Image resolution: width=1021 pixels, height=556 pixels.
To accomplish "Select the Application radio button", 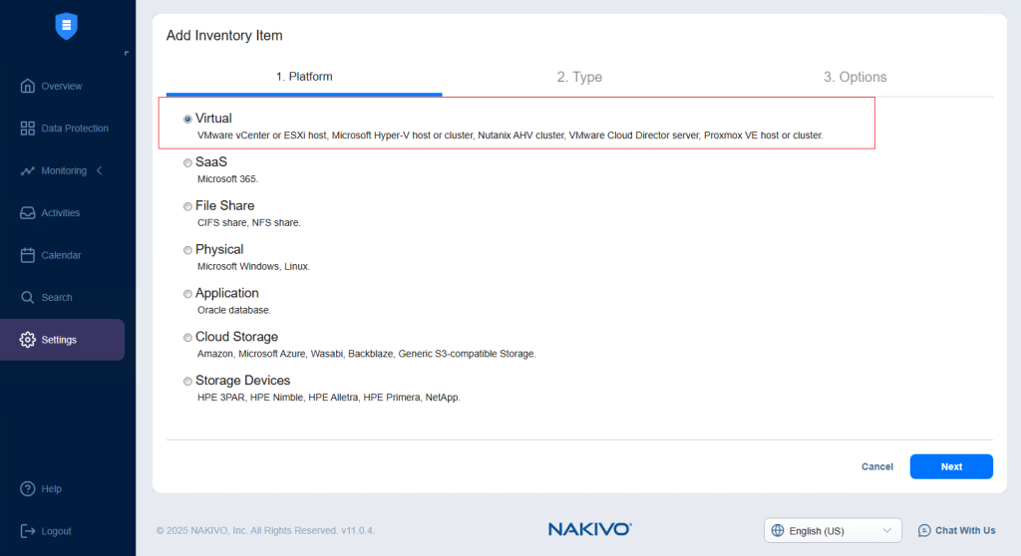I will [187, 294].
